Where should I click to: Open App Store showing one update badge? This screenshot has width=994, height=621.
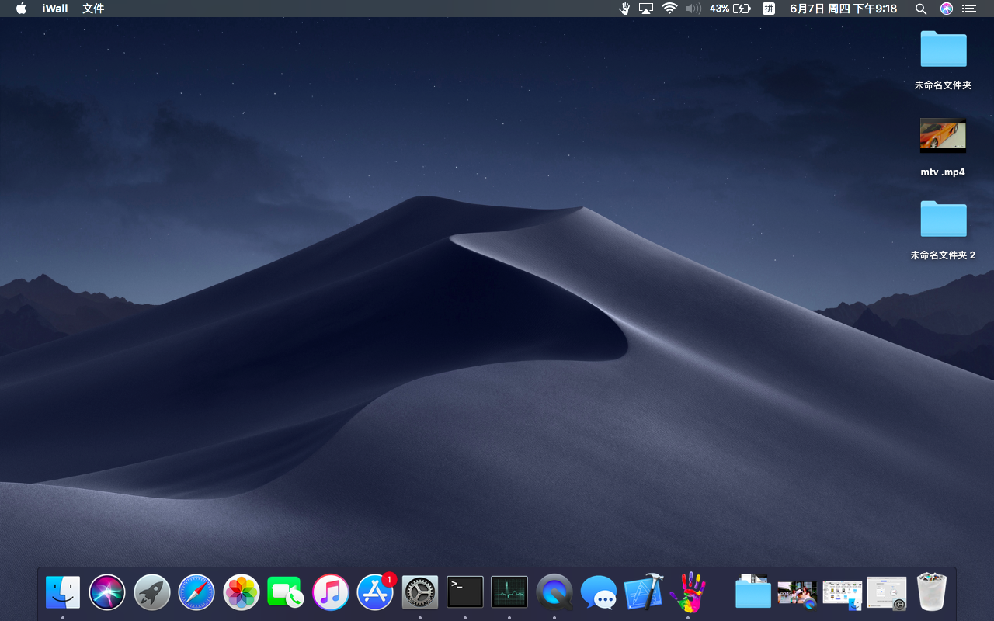tap(375, 592)
